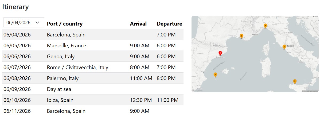Select orange pin 4 near Rome

(x=284, y=47)
